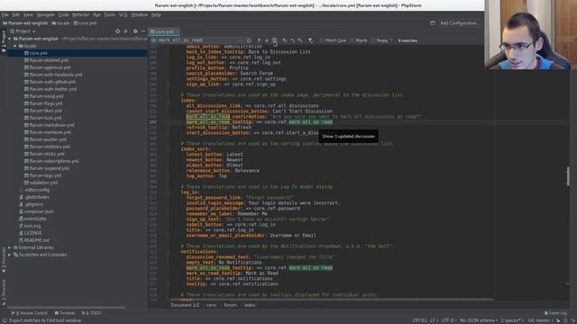577x324 pixels.
Task: Open the Edit menu
Action: point(16,14)
